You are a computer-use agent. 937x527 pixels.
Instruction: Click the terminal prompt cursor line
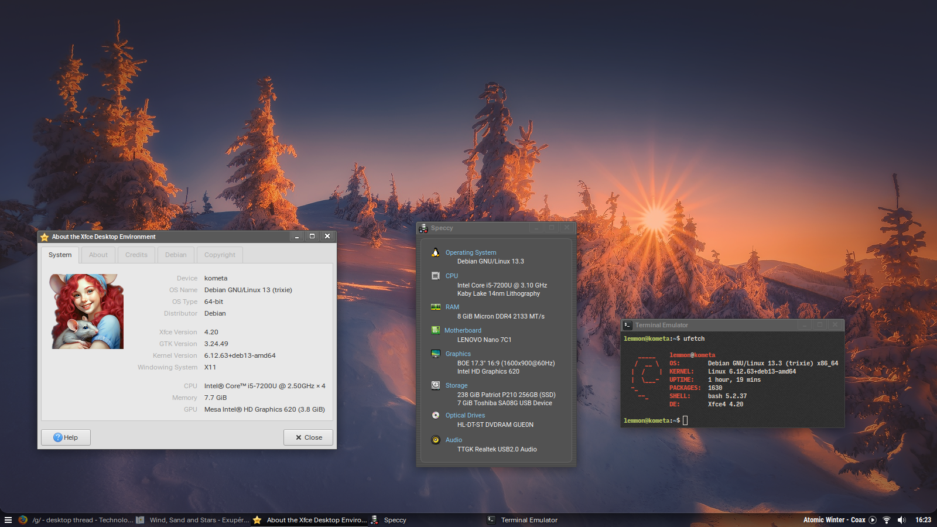(655, 420)
